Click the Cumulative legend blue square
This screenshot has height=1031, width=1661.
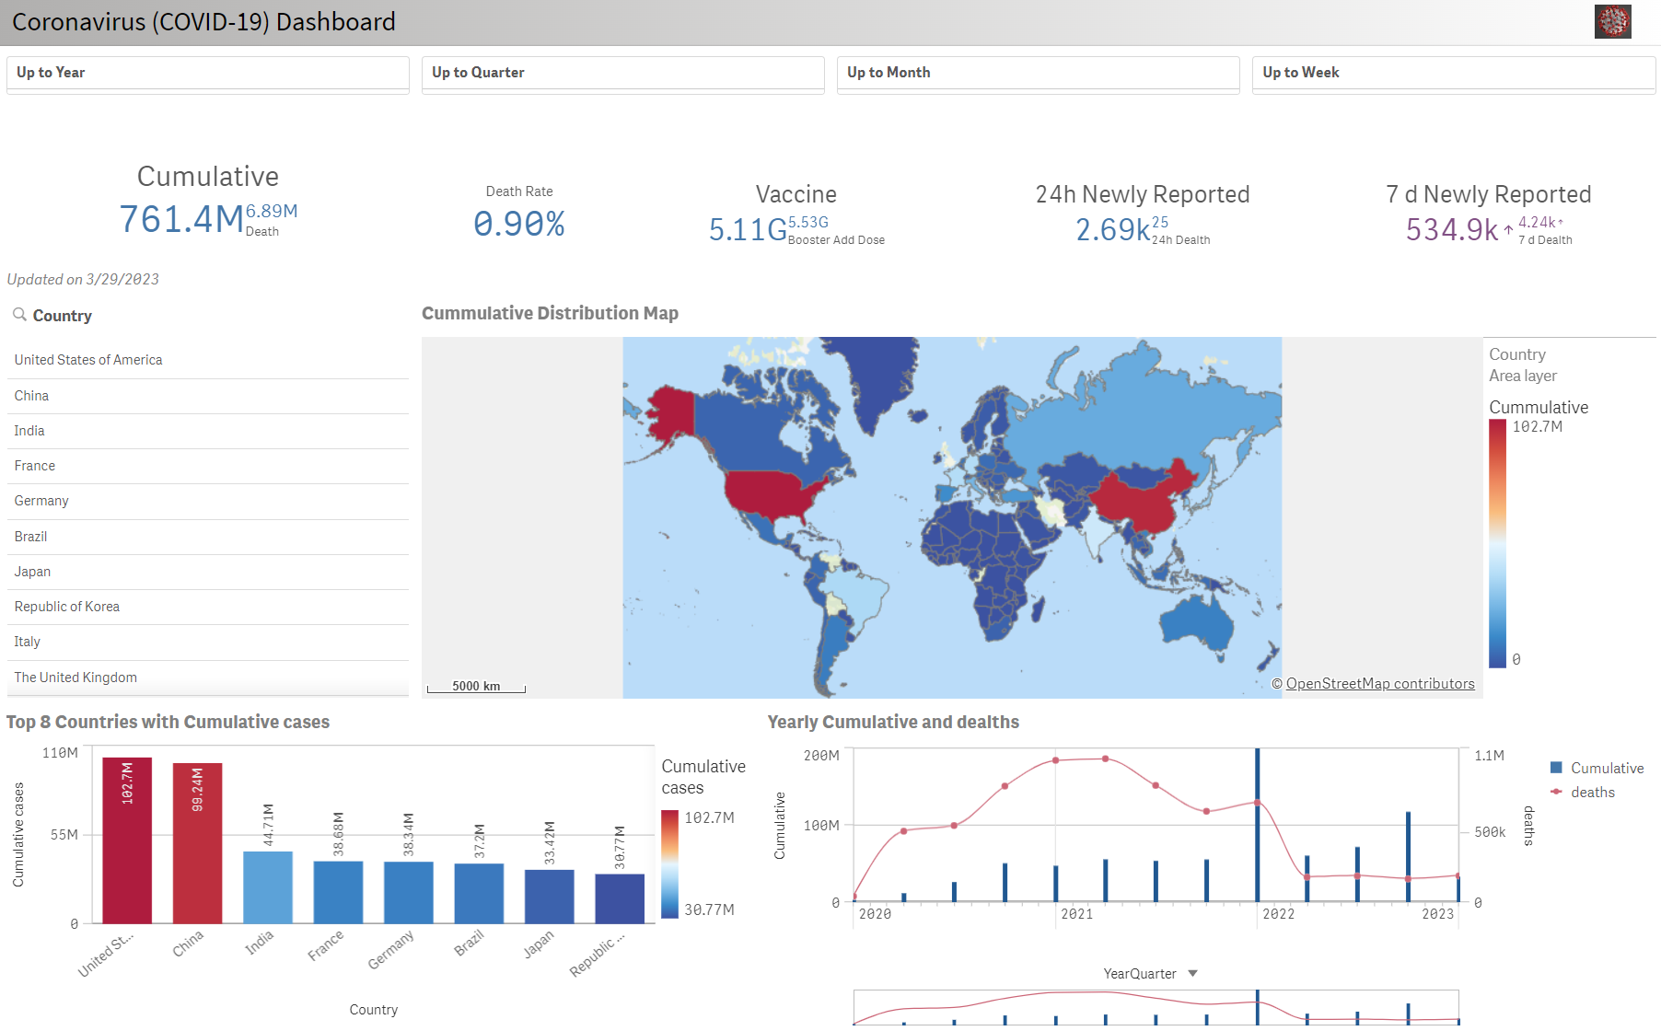coord(1556,768)
